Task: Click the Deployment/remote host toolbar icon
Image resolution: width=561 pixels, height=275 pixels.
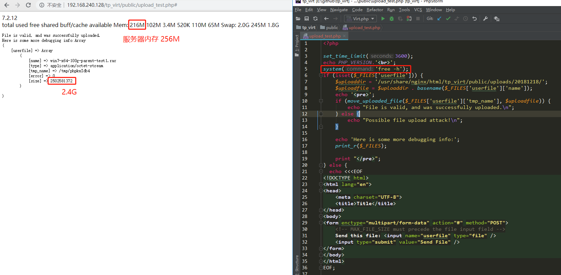Action: 497,19
